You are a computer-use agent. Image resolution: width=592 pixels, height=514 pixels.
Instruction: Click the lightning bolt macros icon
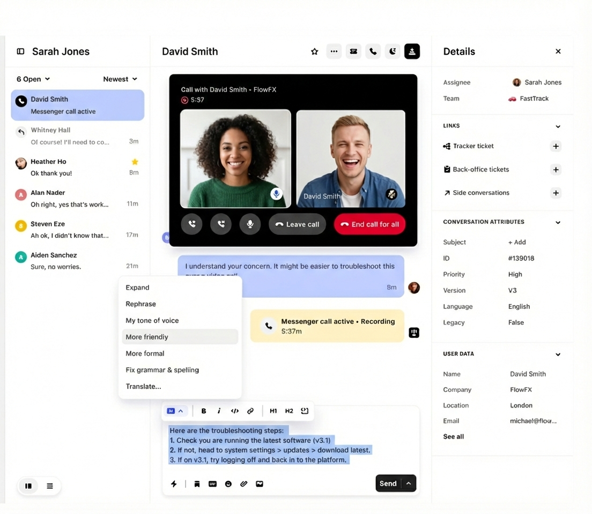pyautogui.click(x=174, y=484)
